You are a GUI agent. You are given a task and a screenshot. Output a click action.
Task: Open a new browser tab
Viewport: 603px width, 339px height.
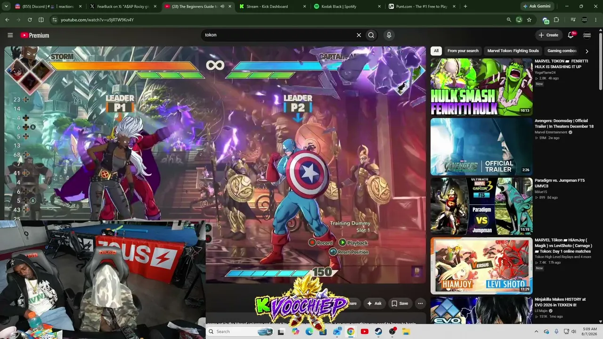465,7
